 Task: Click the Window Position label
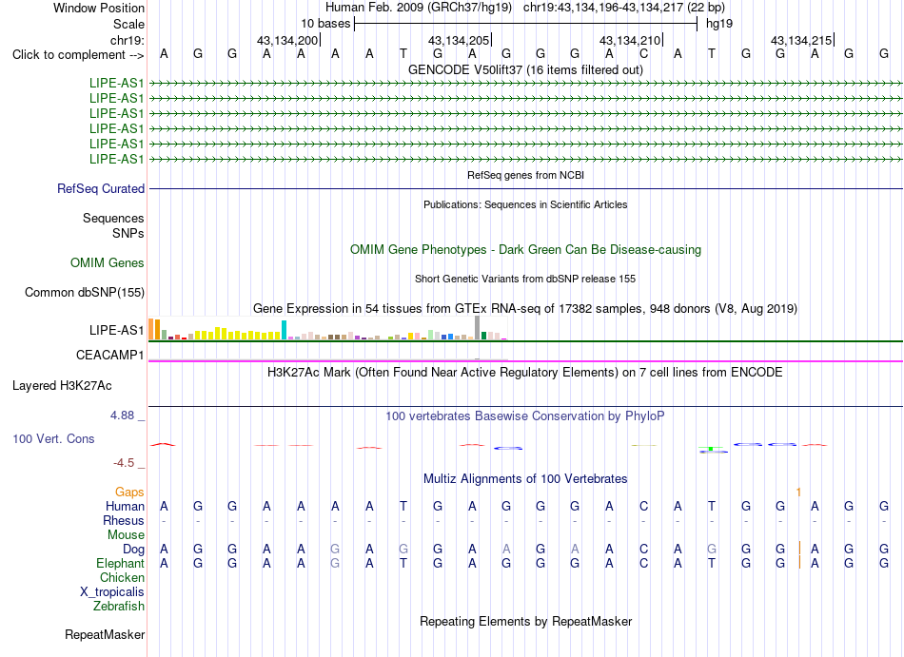click(x=99, y=8)
